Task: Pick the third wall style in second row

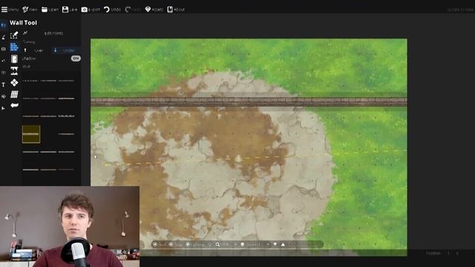Action: click(x=66, y=99)
